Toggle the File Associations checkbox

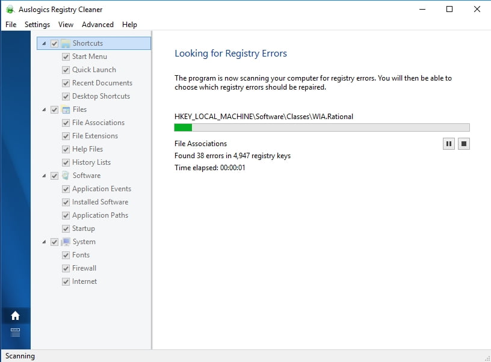(66, 123)
